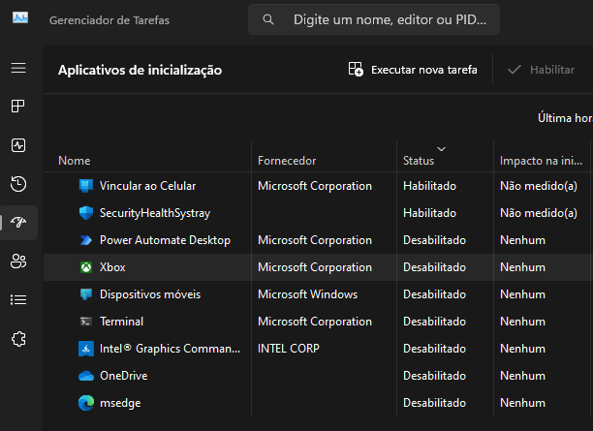
Task: Click the Power Automate Desktop icon
Action: [x=86, y=240]
